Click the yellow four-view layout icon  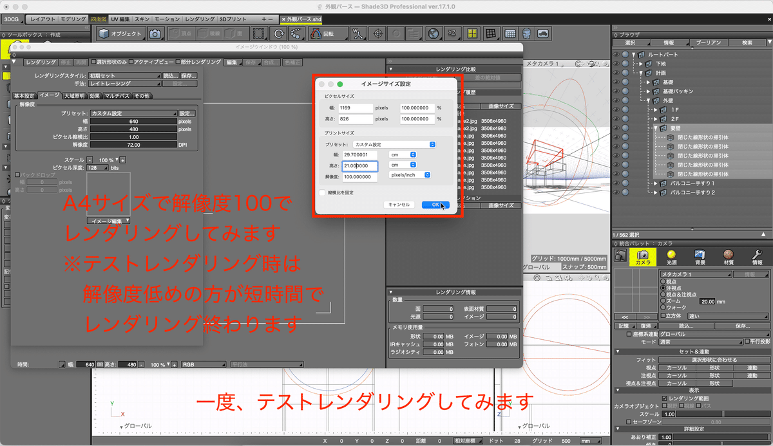(x=472, y=33)
